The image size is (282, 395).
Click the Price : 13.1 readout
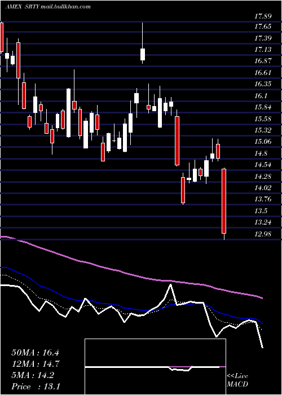point(36,387)
